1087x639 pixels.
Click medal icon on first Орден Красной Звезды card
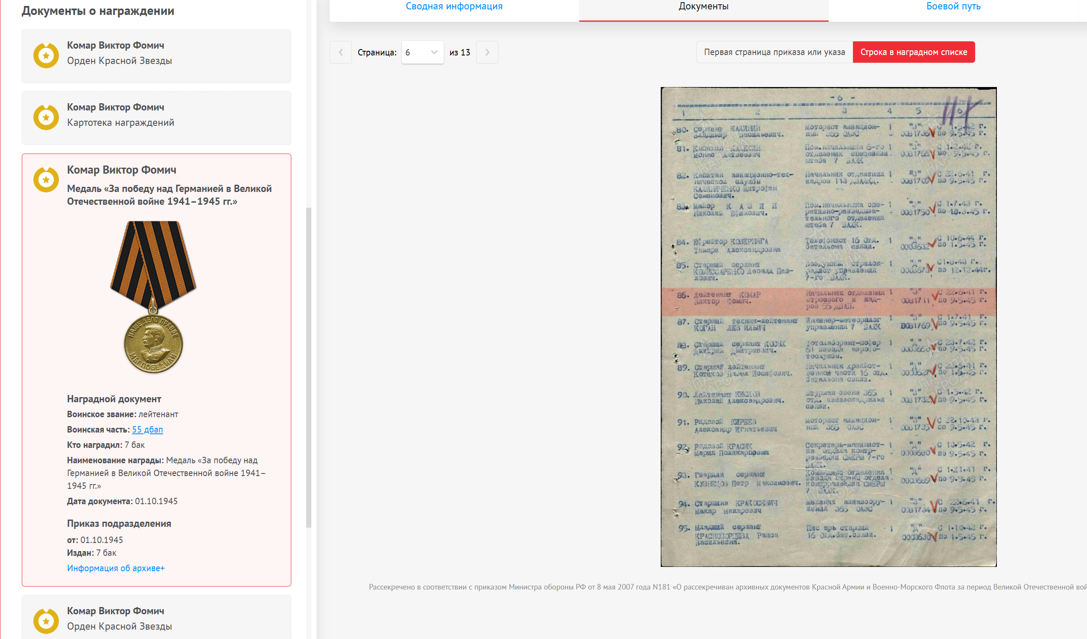46,55
